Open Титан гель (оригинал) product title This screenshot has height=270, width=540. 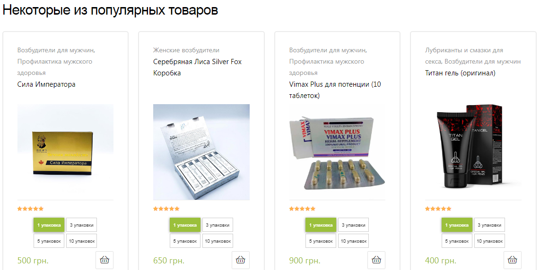coord(460,73)
